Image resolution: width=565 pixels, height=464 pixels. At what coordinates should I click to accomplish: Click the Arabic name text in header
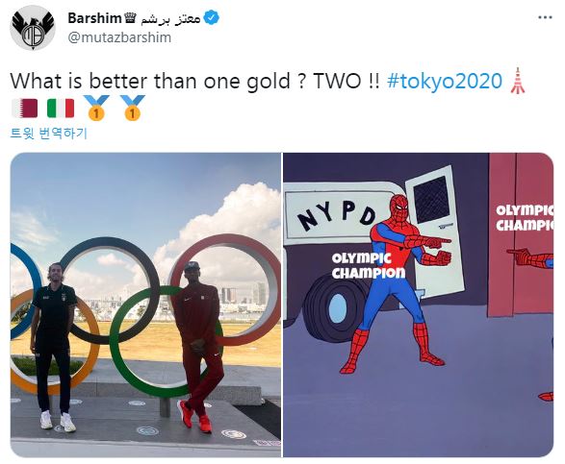pyautogui.click(x=169, y=18)
